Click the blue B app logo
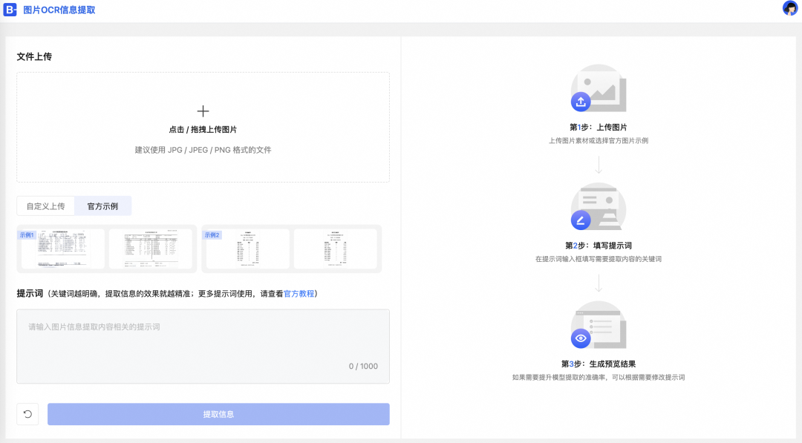The image size is (802, 443). point(10,10)
